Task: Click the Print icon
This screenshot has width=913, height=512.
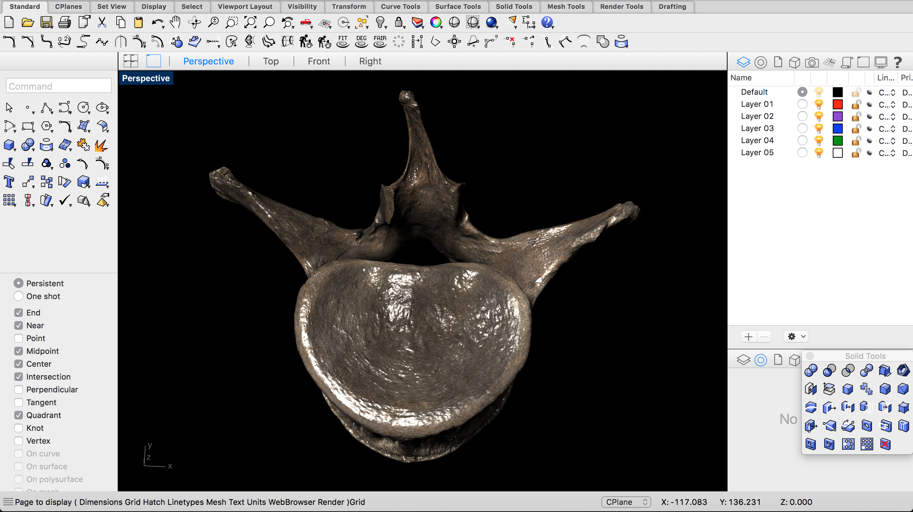Action: (65, 22)
